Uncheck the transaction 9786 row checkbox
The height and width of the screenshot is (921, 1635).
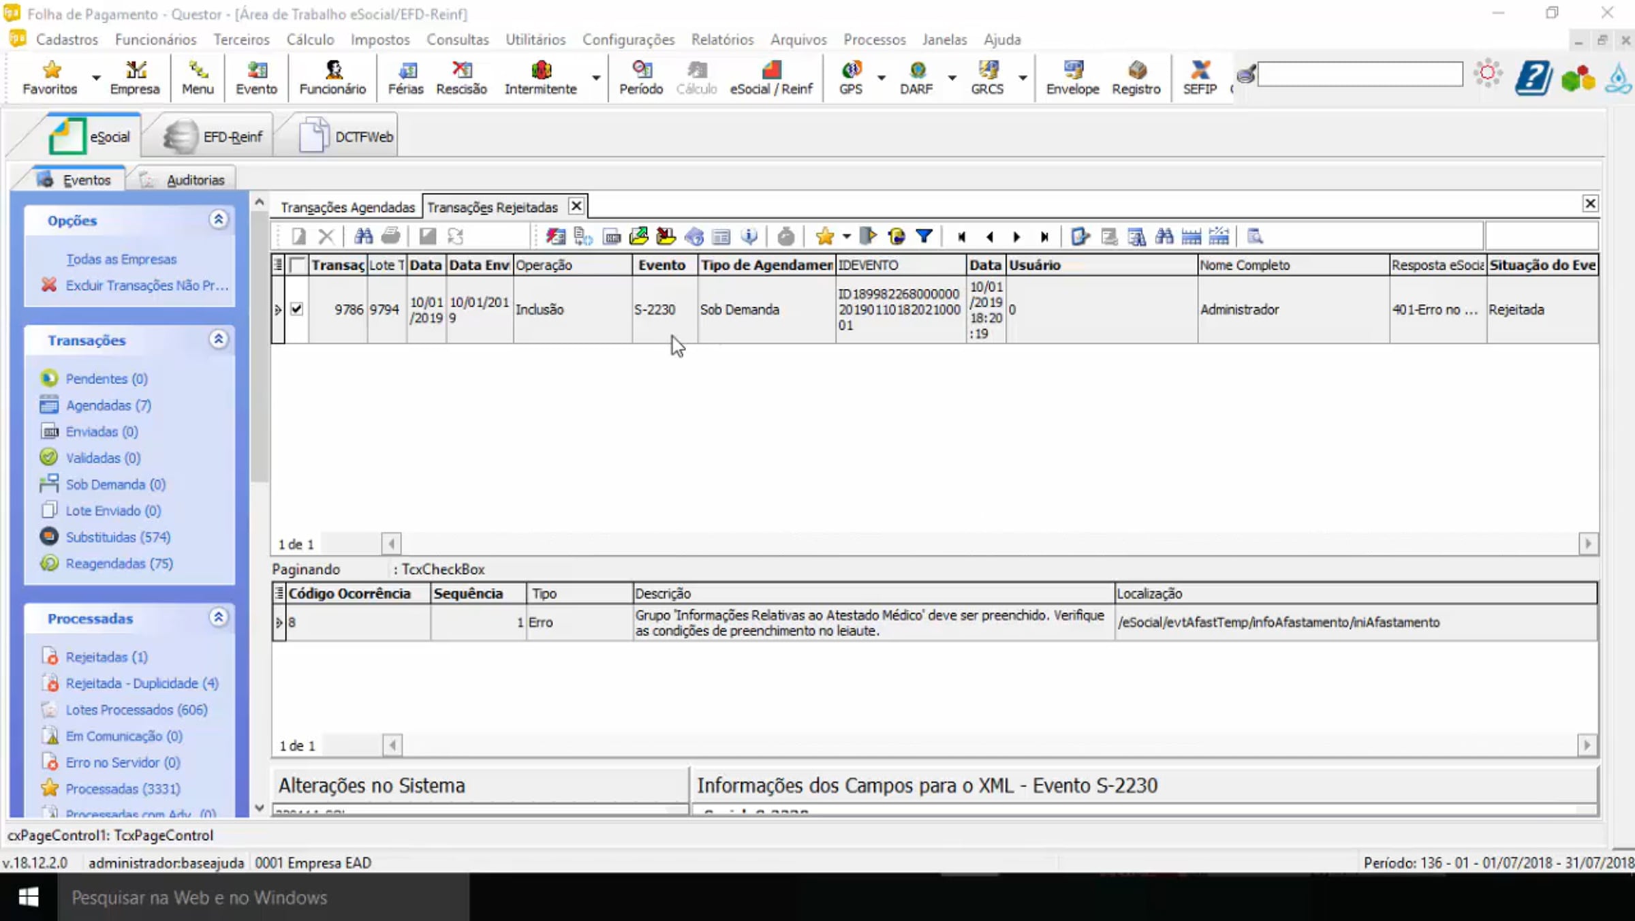point(296,309)
